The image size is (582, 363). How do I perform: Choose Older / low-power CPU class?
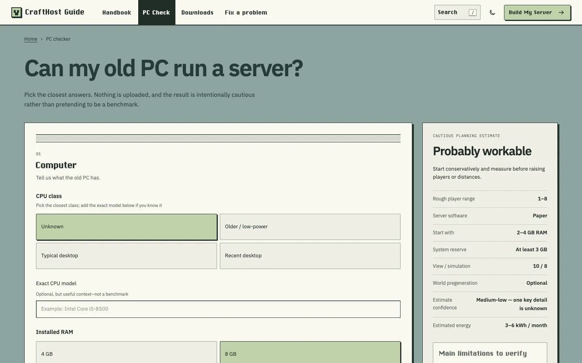310,227
